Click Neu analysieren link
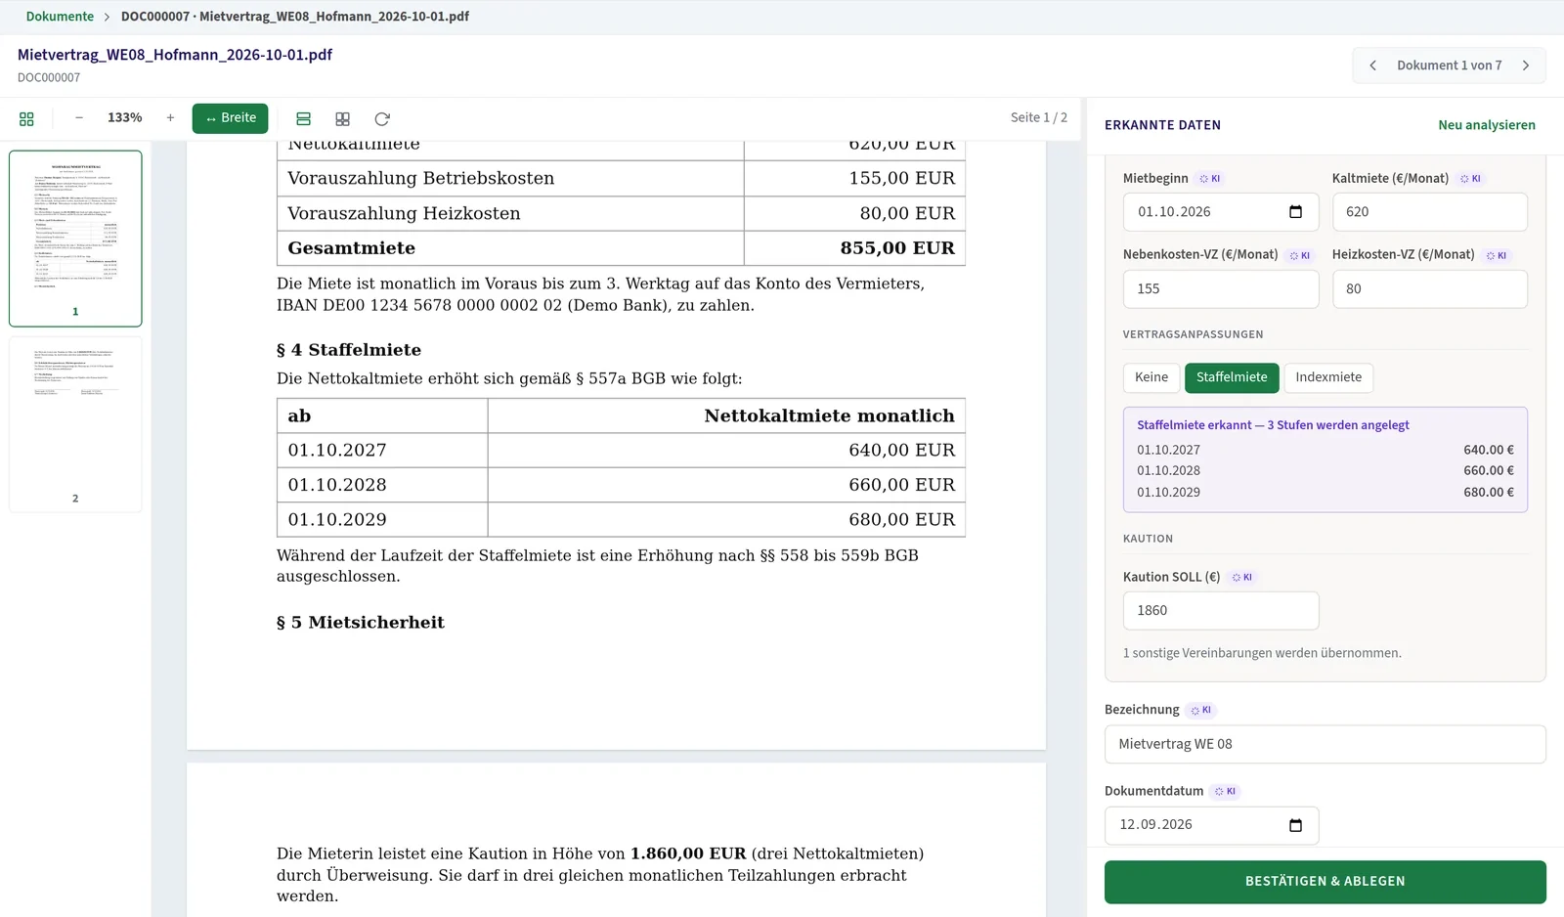The image size is (1564, 917). coord(1487,125)
